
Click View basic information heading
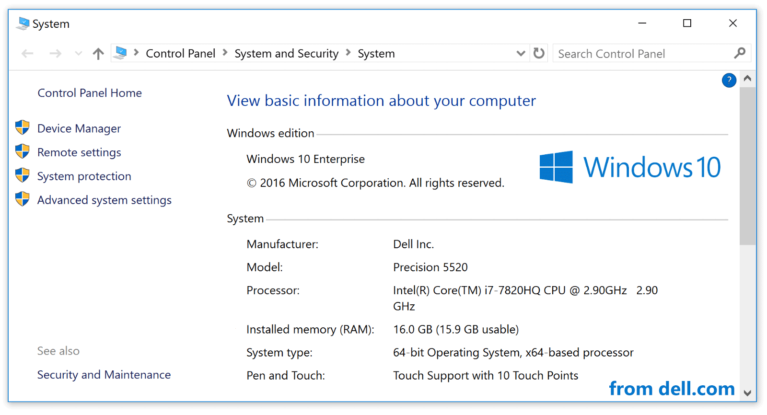tap(381, 101)
